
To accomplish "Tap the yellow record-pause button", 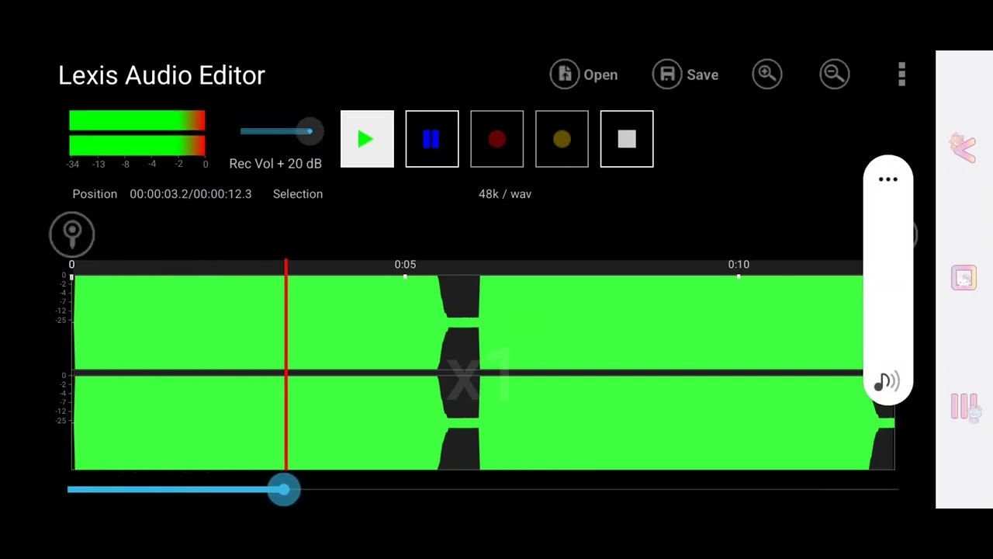I will pyautogui.click(x=562, y=139).
